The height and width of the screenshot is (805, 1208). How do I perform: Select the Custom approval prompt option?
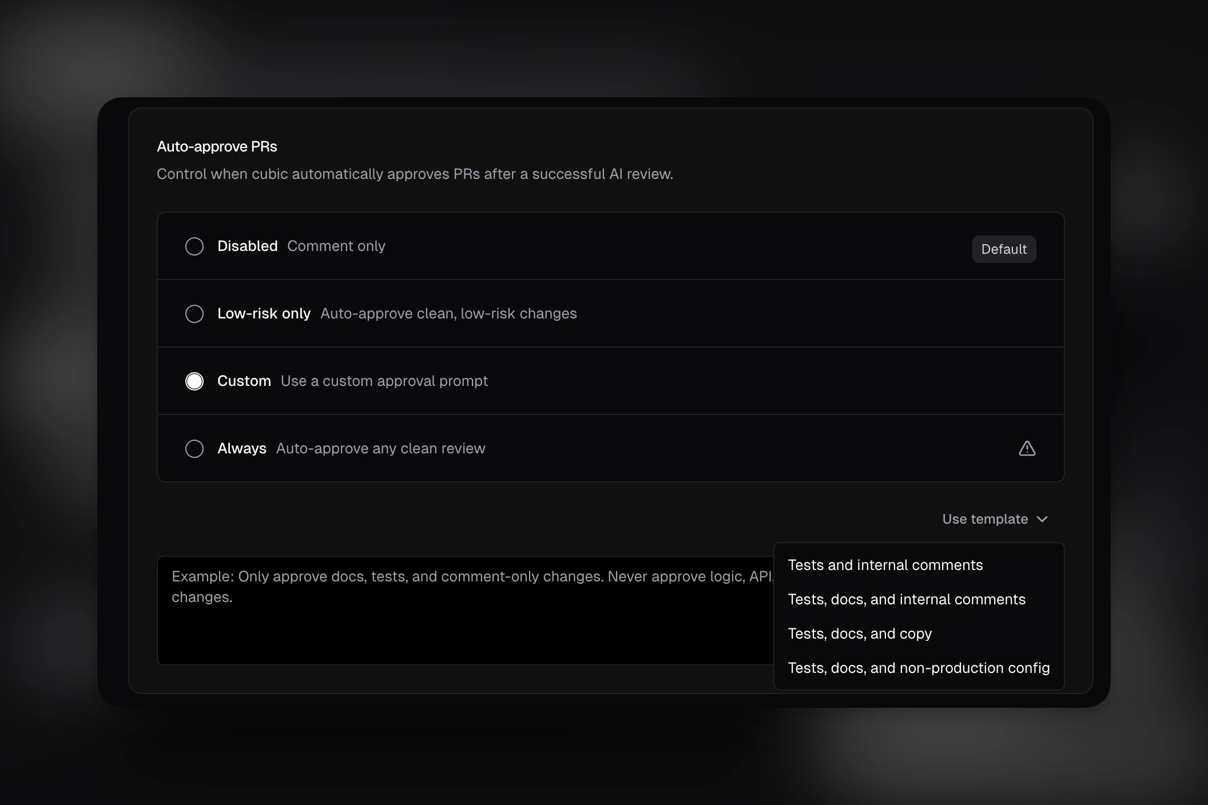pos(194,381)
